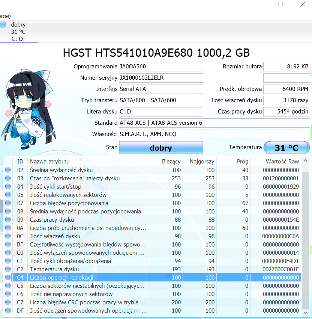The height and width of the screenshot is (319, 312).
Task: Click the 31 °C temperature button
Action: tap(286, 148)
